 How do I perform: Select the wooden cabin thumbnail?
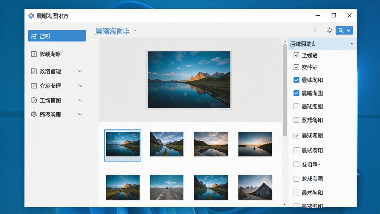pos(255,187)
